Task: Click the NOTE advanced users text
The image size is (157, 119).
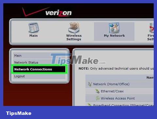Action: (x=116, y=68)
